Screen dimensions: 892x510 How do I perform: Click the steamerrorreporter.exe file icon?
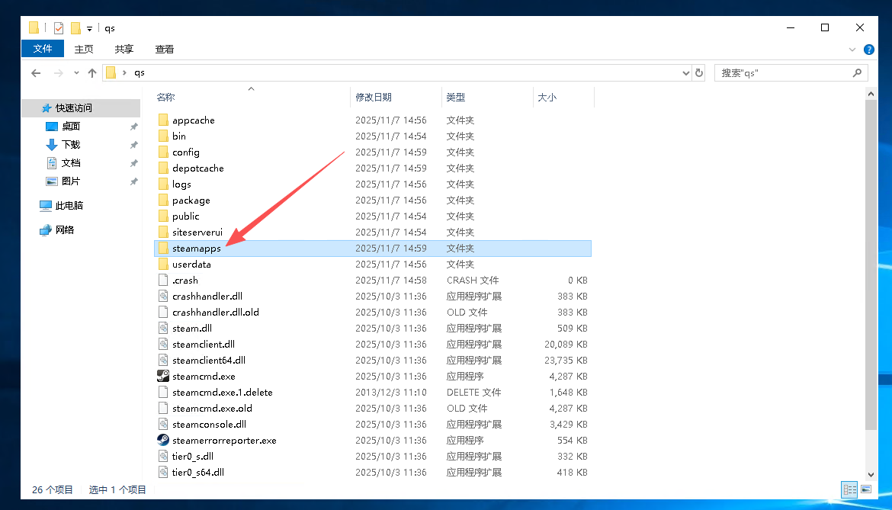click(x=162, y=440)
